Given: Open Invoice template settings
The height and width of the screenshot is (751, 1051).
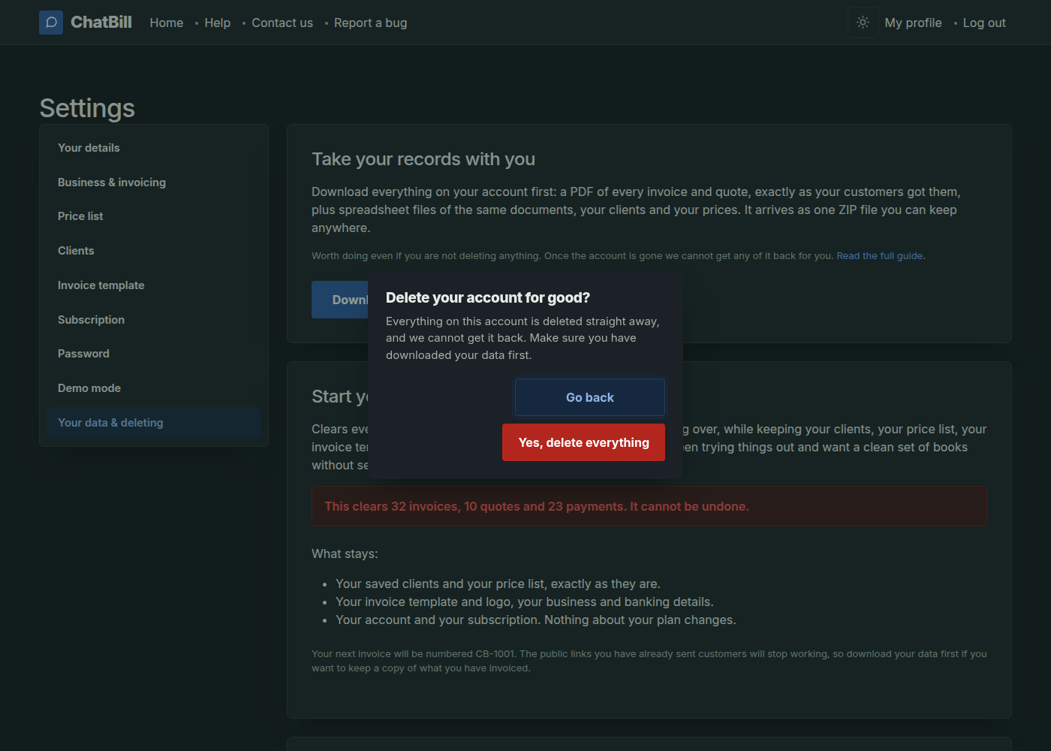Looking at the screenshot, I should click(x=154, y=285).
